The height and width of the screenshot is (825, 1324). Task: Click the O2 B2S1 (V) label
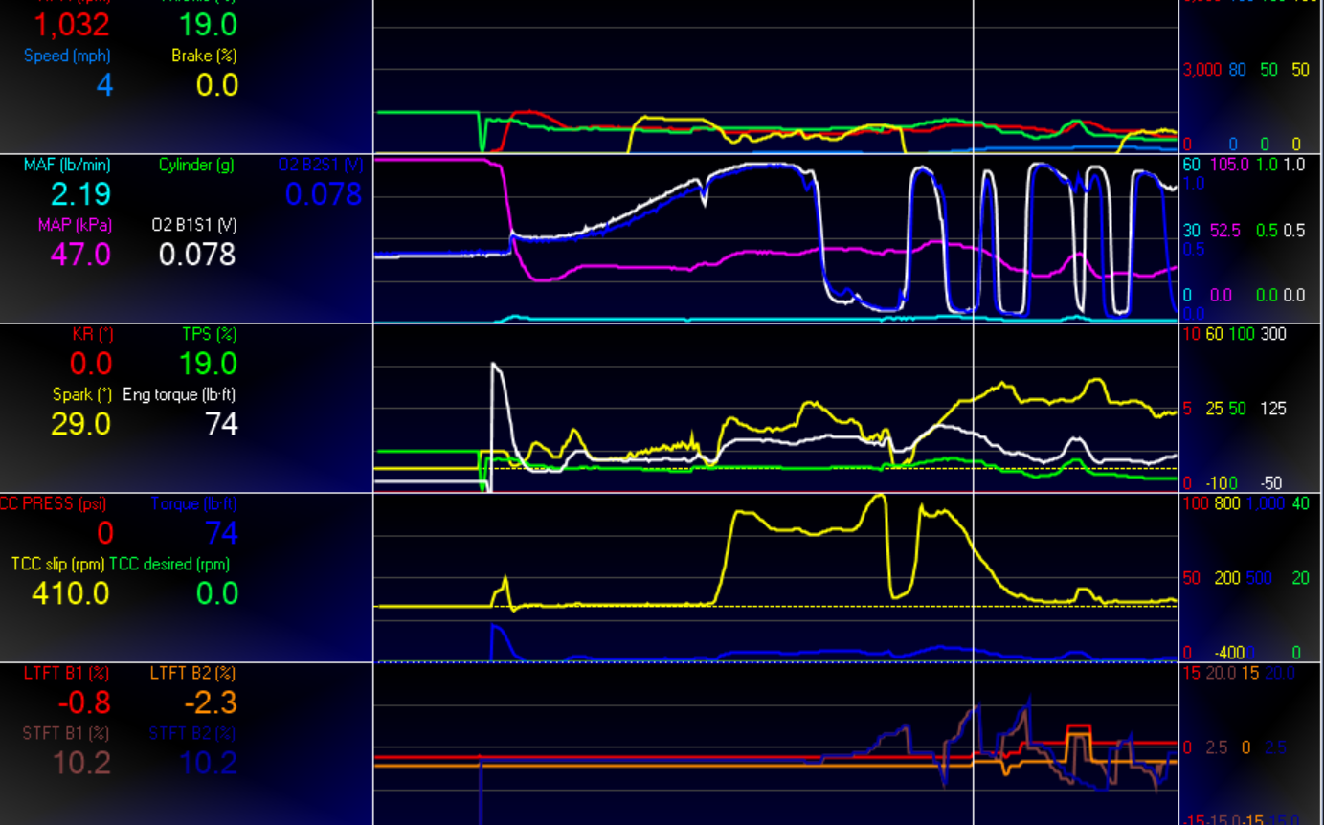[321, 165]
